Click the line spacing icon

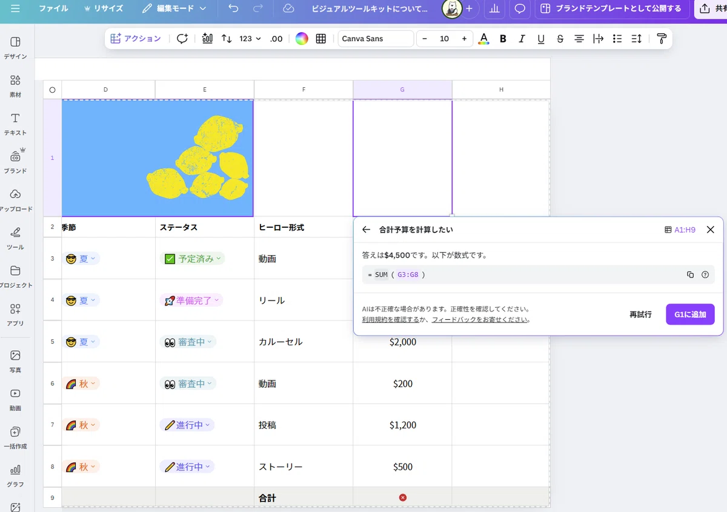pos(636,38)
